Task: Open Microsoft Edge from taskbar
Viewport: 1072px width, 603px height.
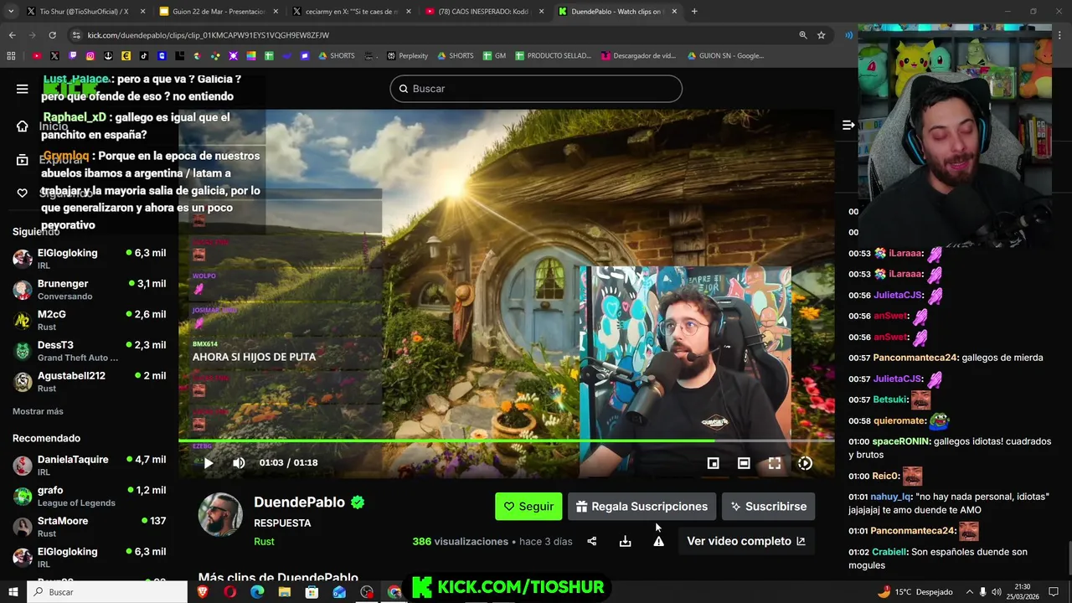Action: 257,592
